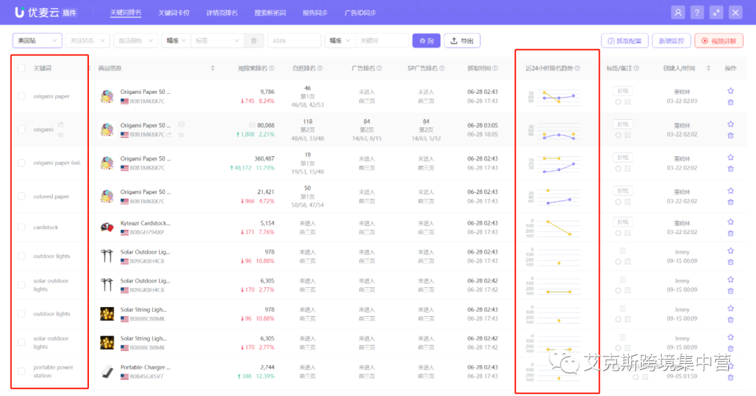Star the origami paper 6x6 row

point(730,158)
